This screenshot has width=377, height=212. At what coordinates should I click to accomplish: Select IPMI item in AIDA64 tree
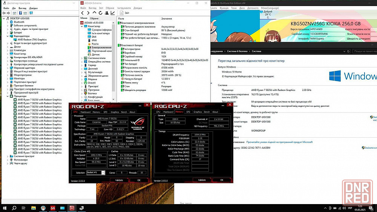[x=94, y=40]
